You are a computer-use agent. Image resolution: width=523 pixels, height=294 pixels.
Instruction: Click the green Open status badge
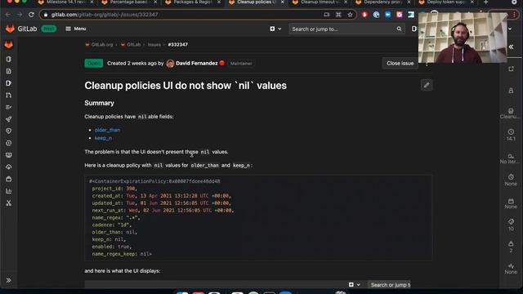click(94, 64)
